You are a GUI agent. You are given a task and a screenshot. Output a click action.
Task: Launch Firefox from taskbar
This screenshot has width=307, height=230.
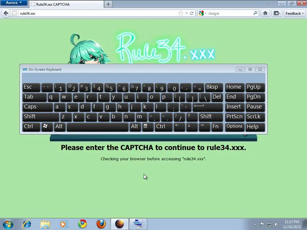point(101,224)
